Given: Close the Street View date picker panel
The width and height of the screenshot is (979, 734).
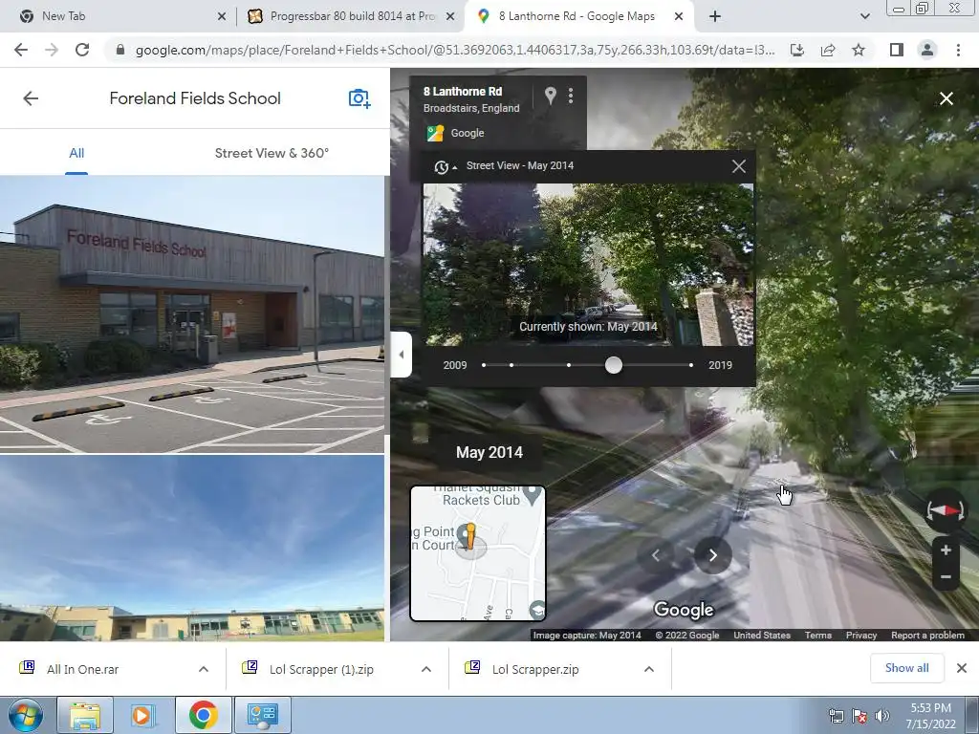Looking at the screenshot, I should [x=739, y=166].
